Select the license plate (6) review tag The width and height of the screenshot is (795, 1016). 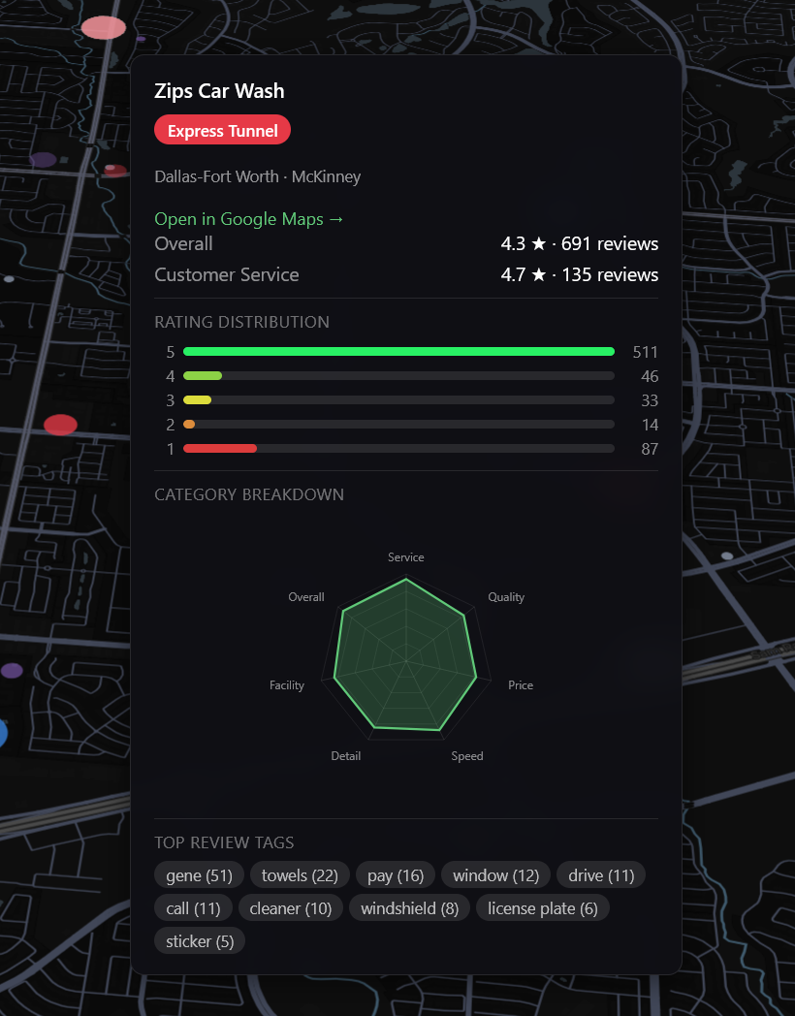point(542,908)
